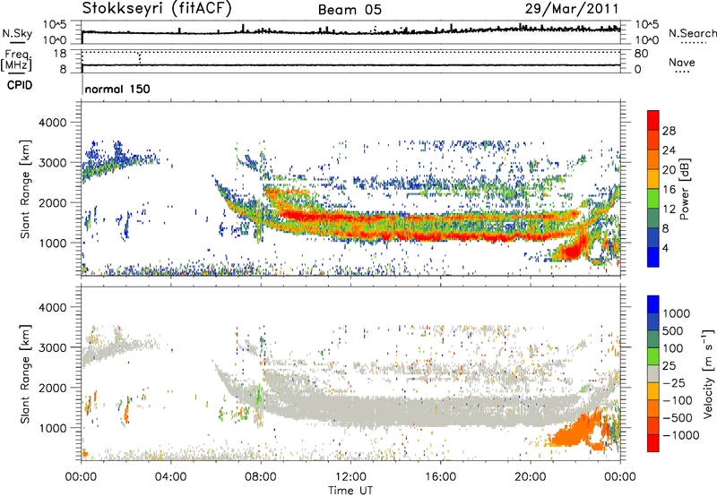Click the 08:00 time axis label
Screen dimensions: 717x496
(x=260, y=477)
